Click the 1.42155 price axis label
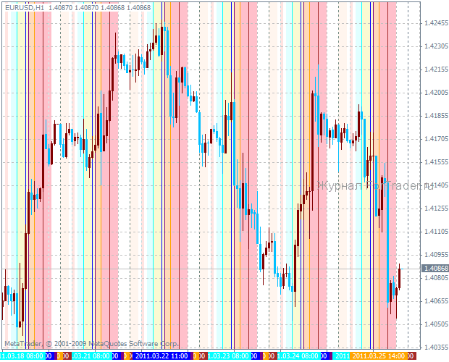Viewport: 449px width, 362px height. (x=436, y=70)
